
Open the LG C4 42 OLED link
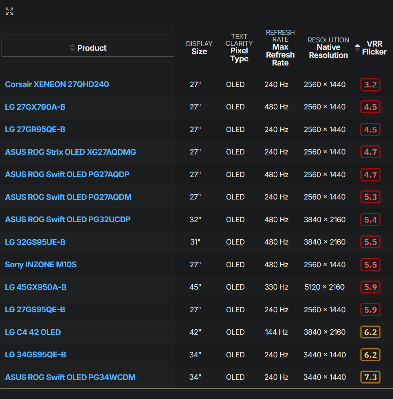(33, 332)
